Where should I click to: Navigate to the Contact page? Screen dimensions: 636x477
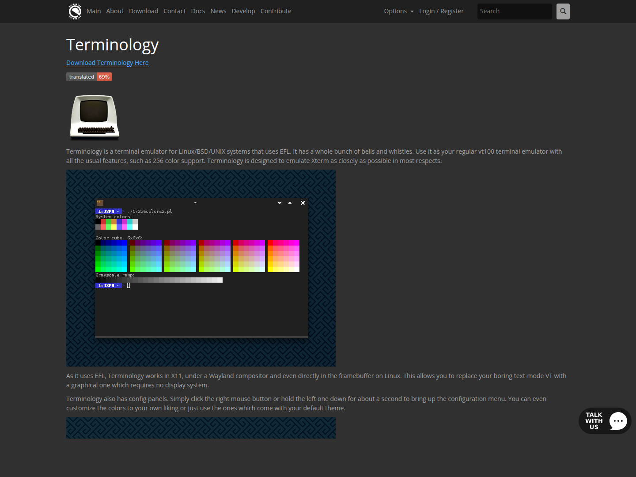[x=174, y=11]
